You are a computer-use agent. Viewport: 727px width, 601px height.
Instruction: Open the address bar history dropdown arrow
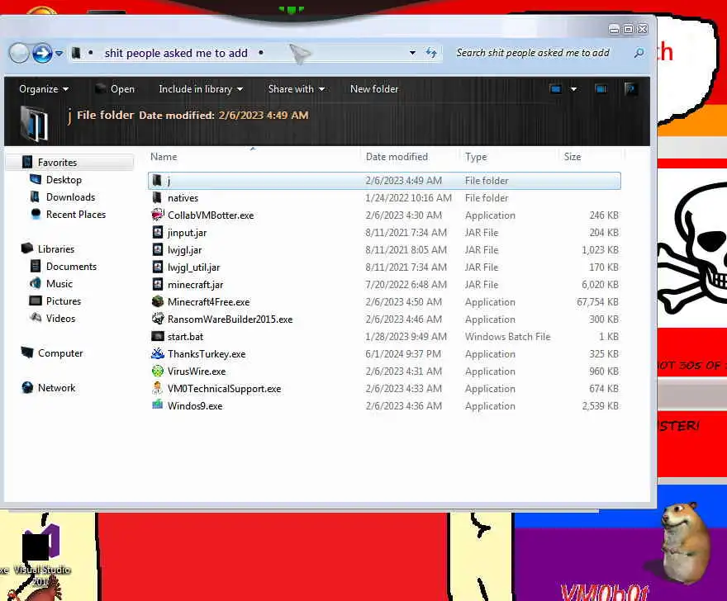point(412,53)
